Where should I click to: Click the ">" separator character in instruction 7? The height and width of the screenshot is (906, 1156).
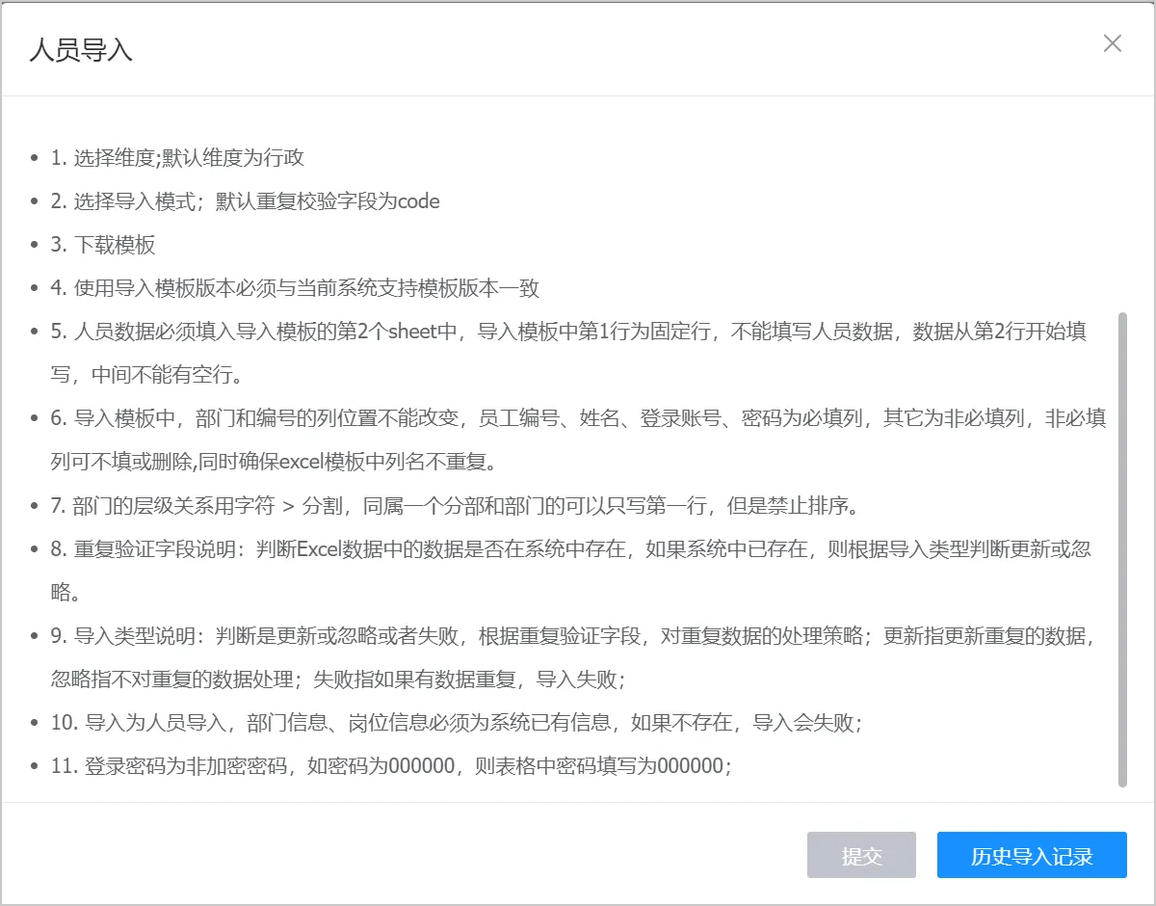289,506
